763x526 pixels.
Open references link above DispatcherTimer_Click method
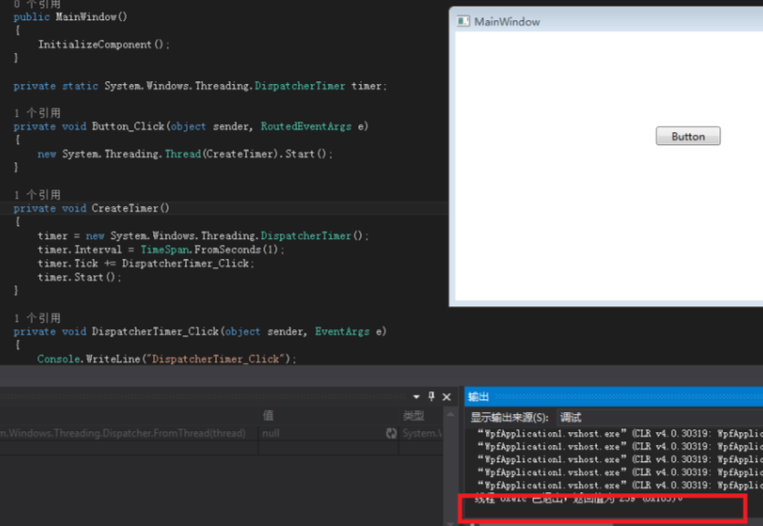click(x=37, y=318)
